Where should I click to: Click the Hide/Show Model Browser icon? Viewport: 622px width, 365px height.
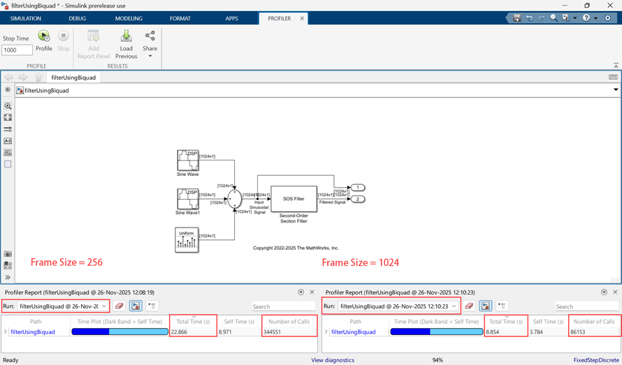[x=8, y=89]
